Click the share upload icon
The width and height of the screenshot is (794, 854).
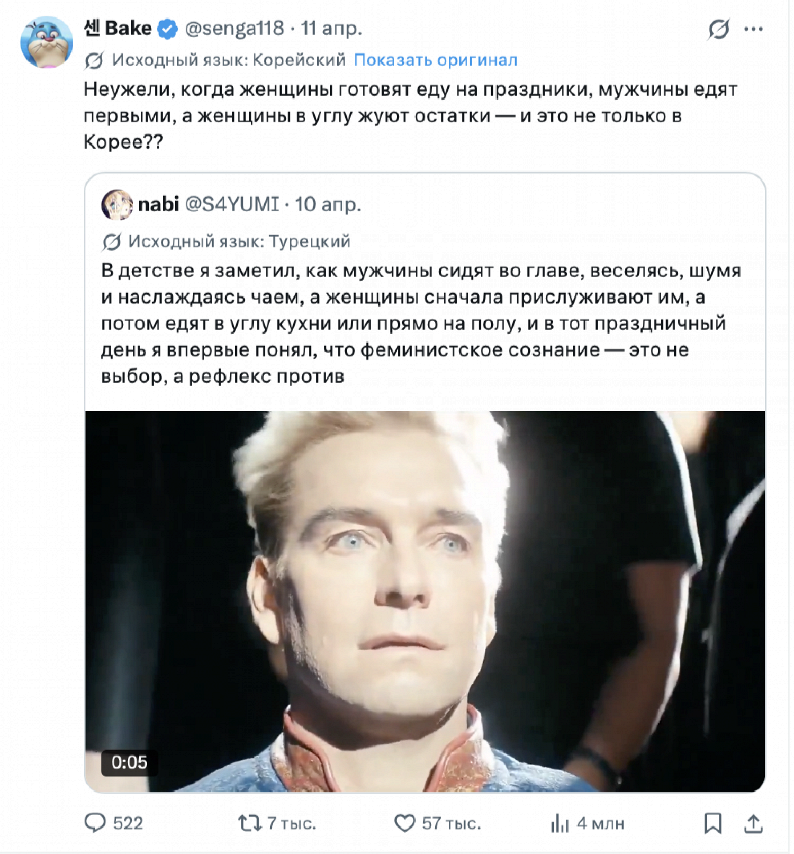(x=753, y=823)
